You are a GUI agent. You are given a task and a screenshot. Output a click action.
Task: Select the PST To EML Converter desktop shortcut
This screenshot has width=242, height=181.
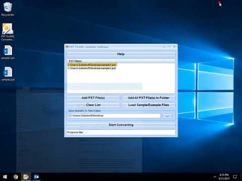tap(8, 32)
